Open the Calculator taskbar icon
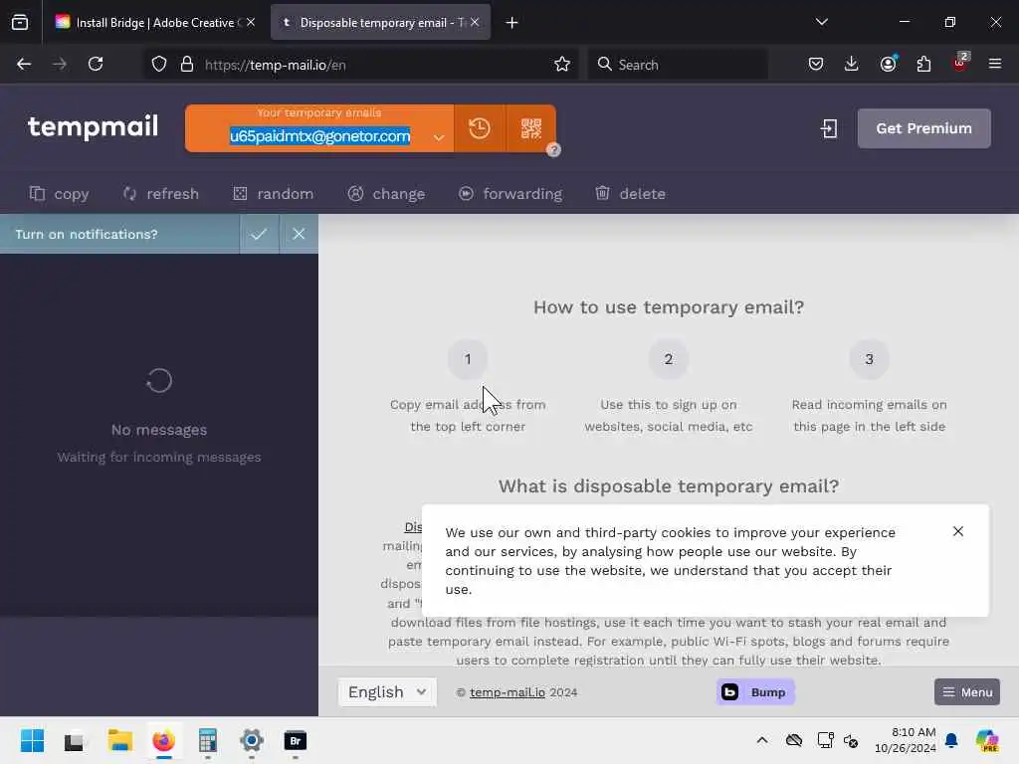The height and width of the screenshot is (764, 1019). point(207,740)
